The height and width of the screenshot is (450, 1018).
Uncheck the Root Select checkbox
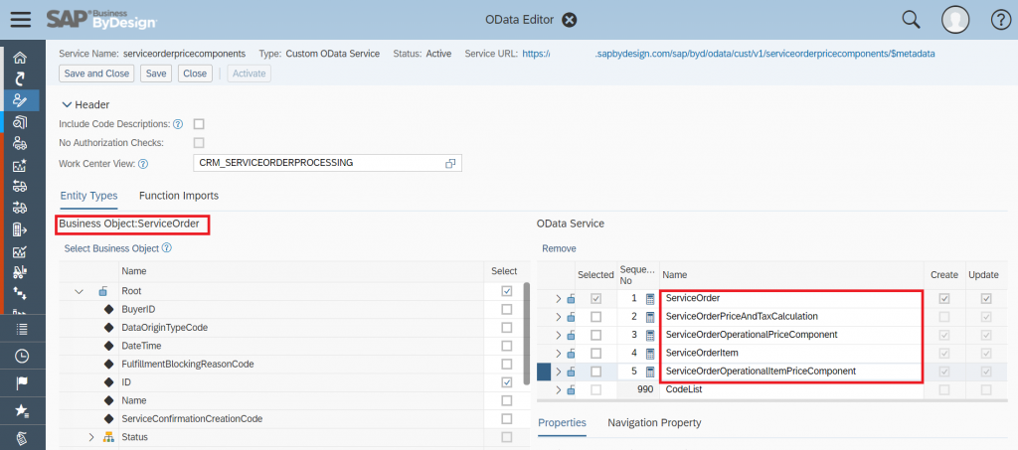click(506, 292)
